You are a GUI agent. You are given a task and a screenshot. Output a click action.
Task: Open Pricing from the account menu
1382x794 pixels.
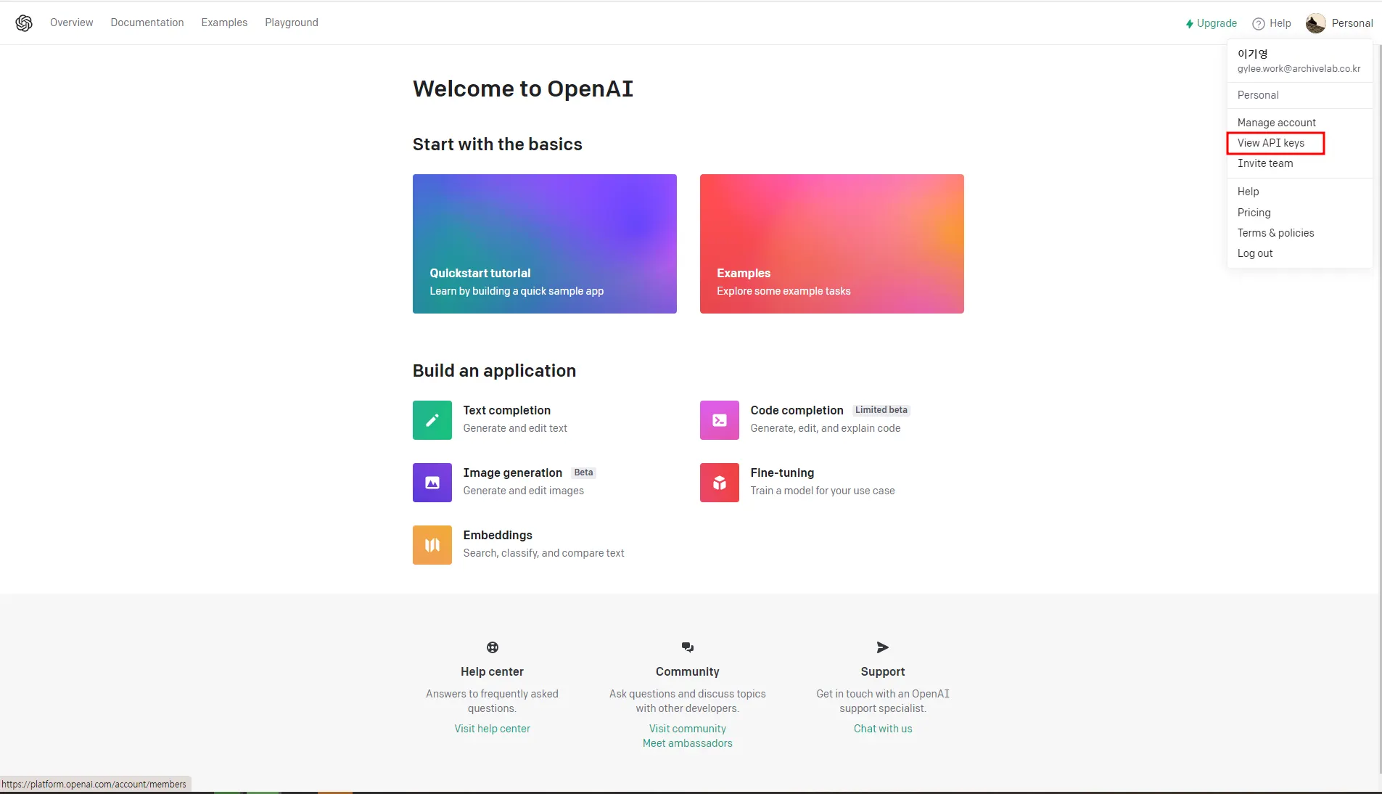coord(1254,213)
